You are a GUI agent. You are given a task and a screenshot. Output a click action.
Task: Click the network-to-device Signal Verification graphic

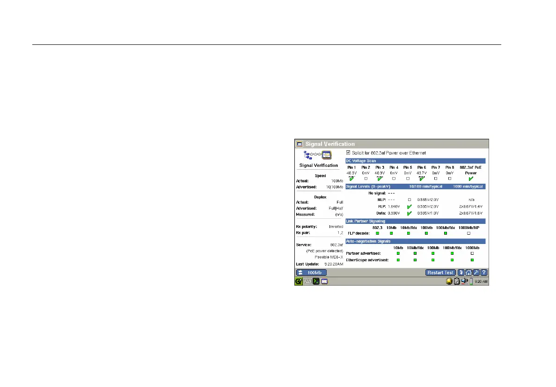(x=318, y=155)
